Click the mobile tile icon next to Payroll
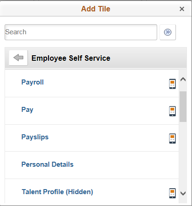Image resolution: width=192 pixels, height=206 pixels. point(172,84)
